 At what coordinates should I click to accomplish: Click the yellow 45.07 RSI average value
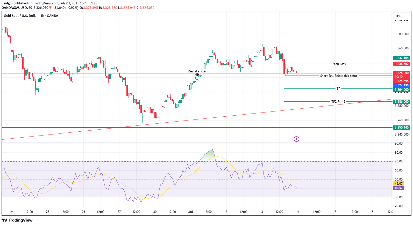point(398,184)
